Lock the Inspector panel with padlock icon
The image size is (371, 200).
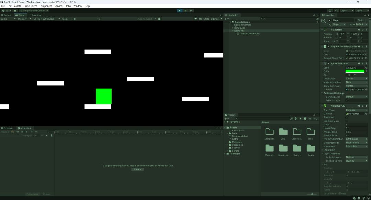[365, 15]
